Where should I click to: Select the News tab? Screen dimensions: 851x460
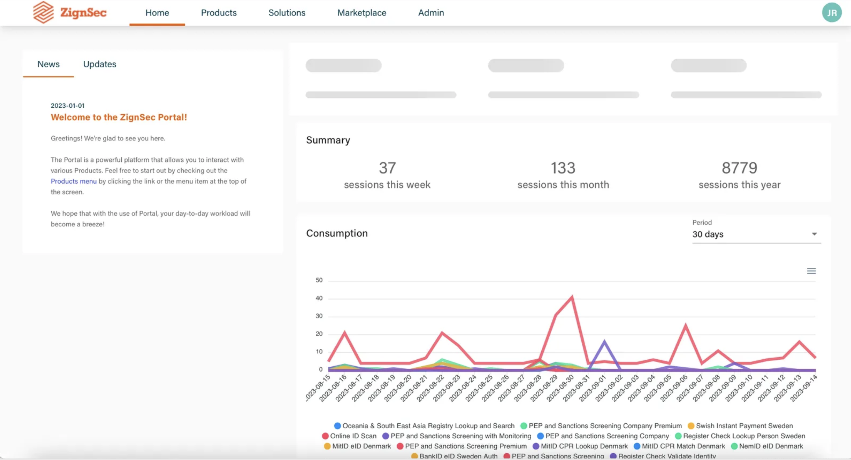point(48,64)
